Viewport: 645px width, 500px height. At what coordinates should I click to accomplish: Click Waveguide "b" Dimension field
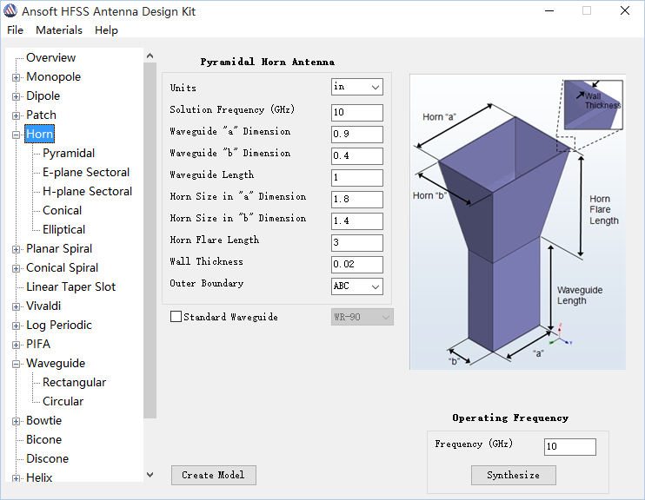(x=357, y=156)
